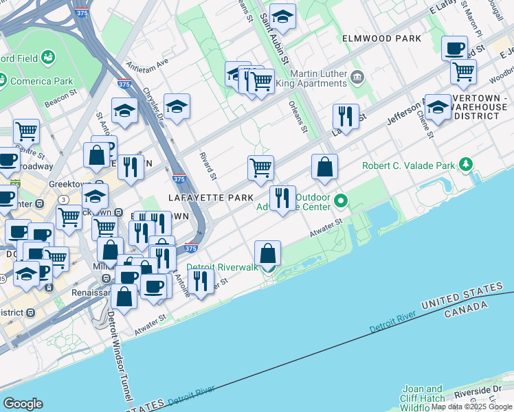
Task: Select shopping bag marker on Detroit Riverwalk
Action: pyautogui.click(x=267, y=253)
